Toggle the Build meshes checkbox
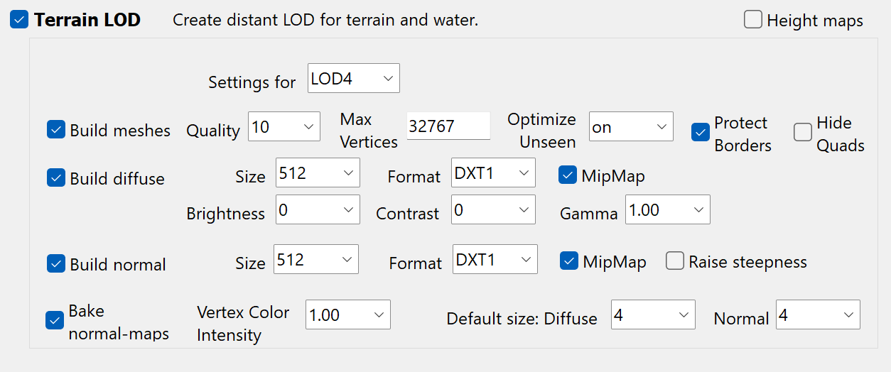Image resolution: width=891 pixels, height=372 pixels. (56, 130)
